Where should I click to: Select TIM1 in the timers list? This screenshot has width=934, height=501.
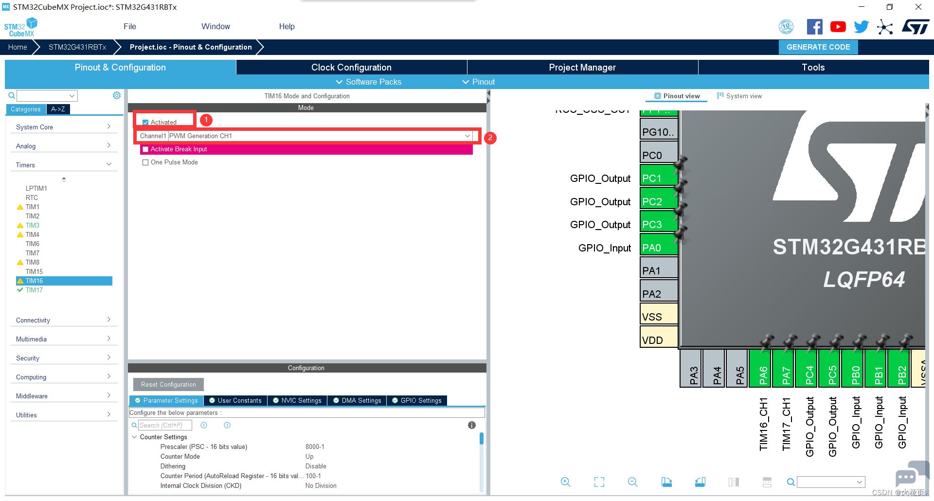(x=33, y=207)
